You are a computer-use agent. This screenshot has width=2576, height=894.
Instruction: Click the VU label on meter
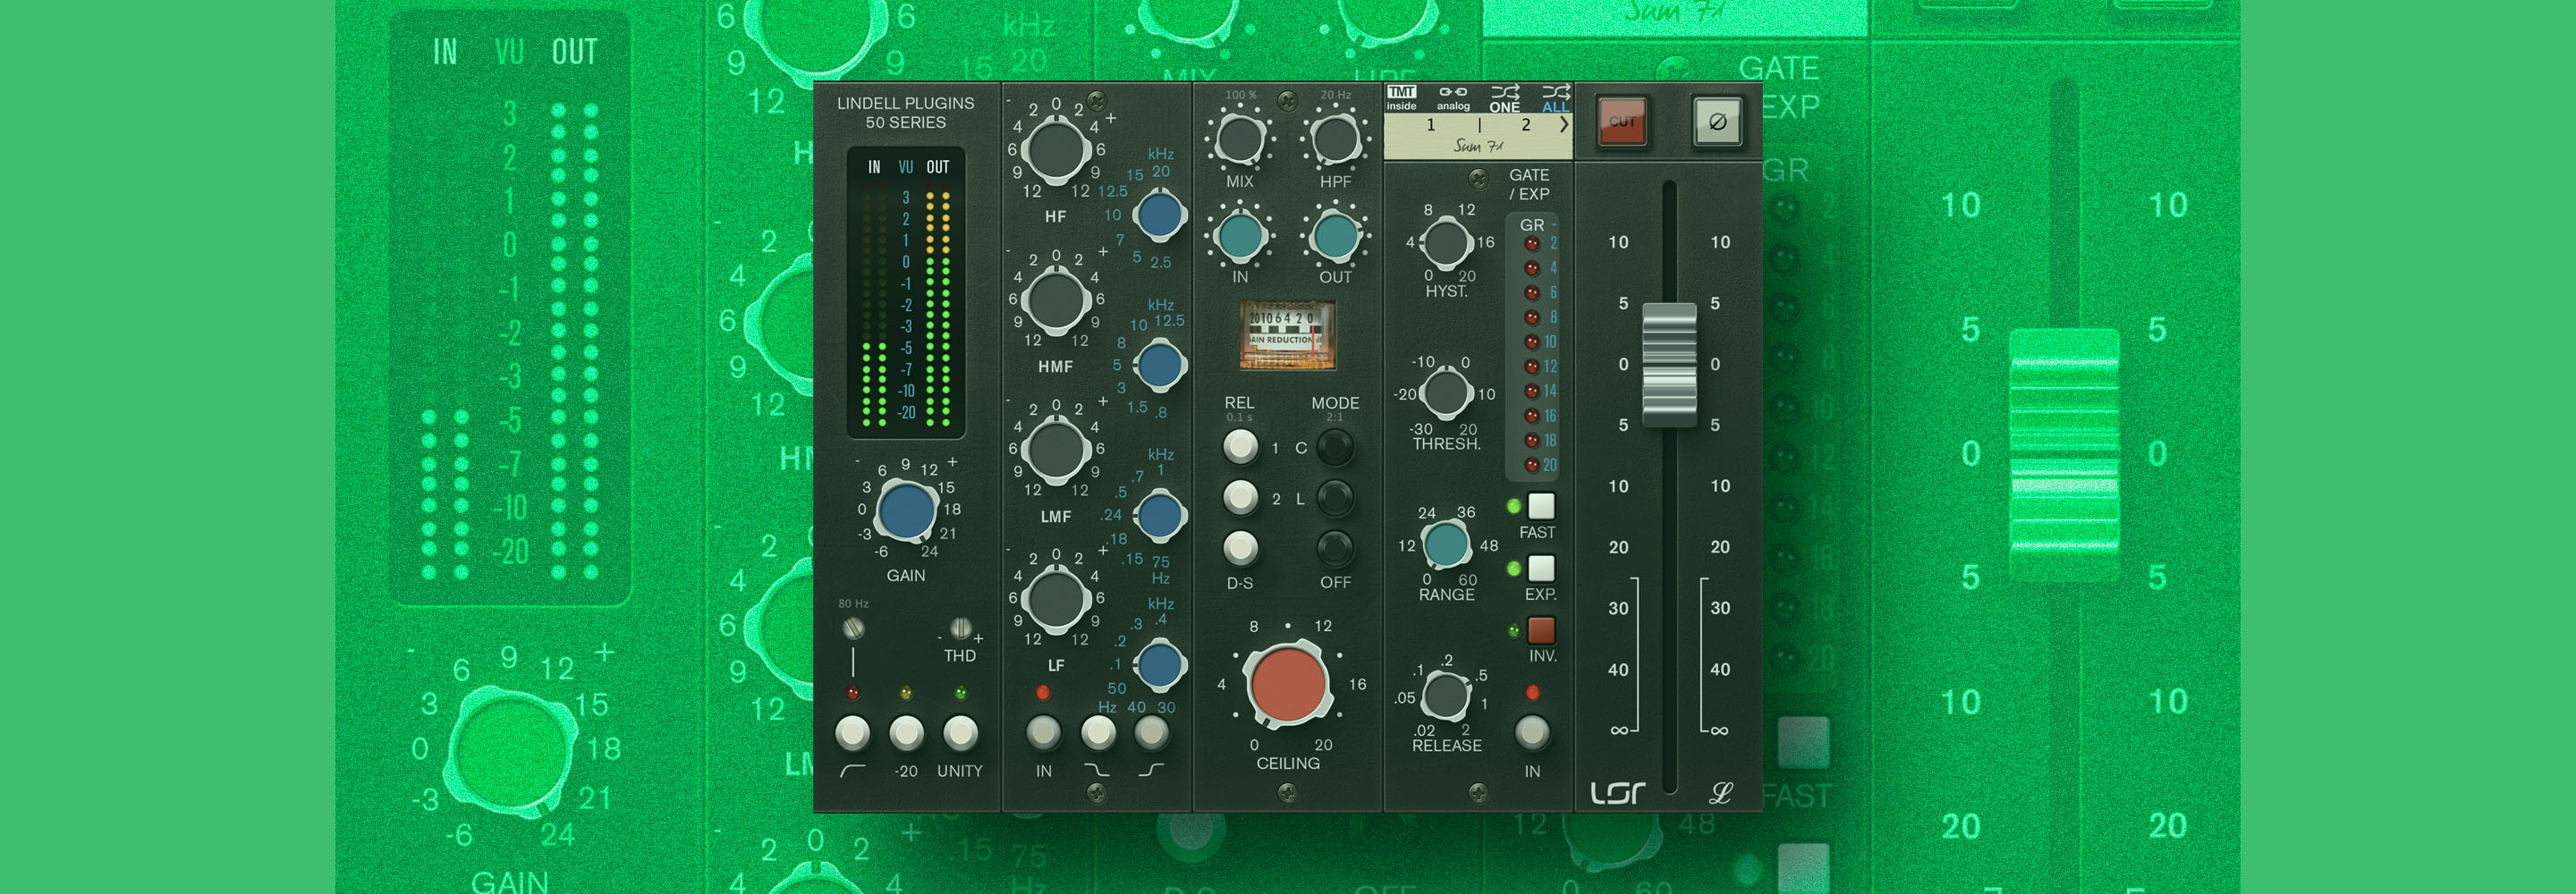point(906,167)
